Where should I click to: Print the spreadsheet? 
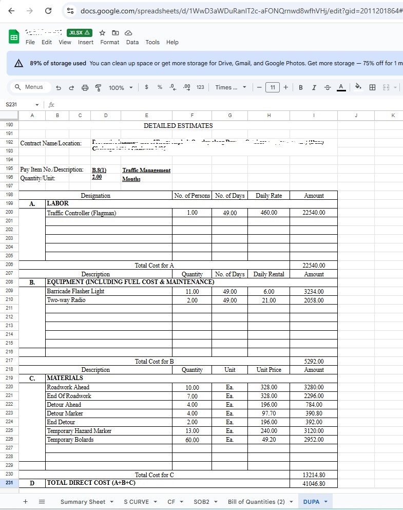point(85,87)
